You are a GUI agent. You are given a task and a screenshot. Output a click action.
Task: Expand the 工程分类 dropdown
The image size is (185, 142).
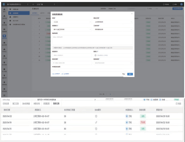(x=113, y=29)
